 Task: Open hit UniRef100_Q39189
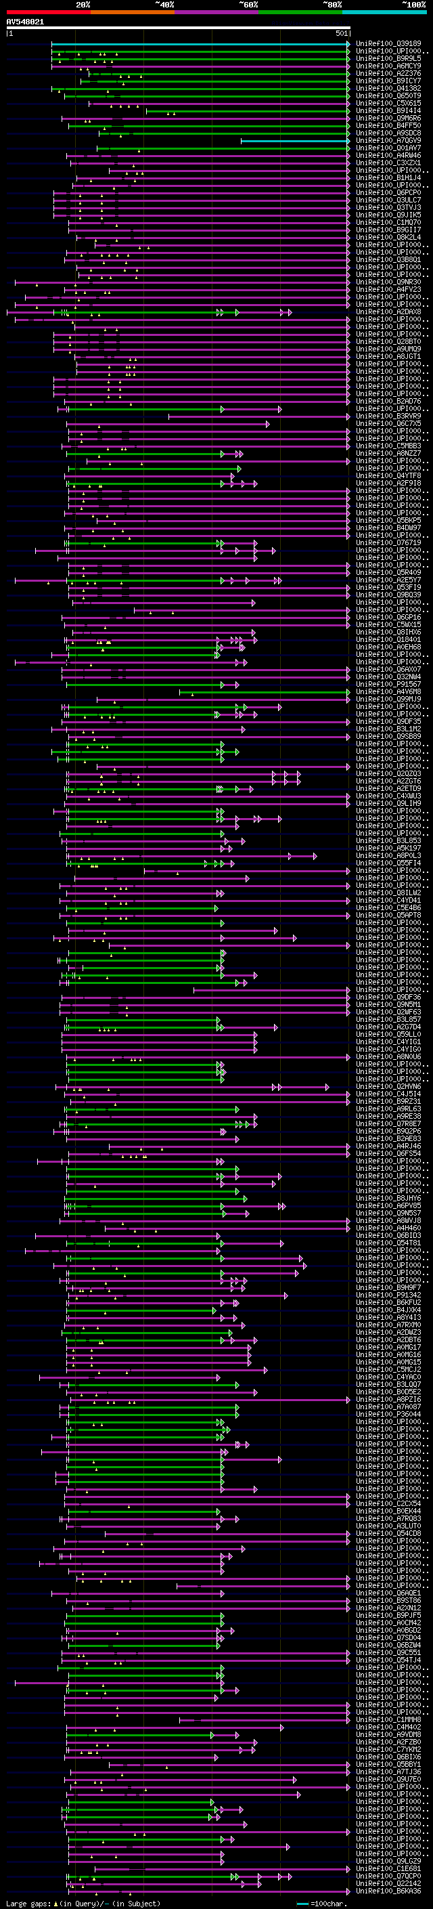(388, 44)
